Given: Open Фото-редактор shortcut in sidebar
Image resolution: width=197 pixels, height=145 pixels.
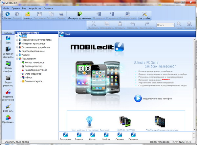Looking at the screenshot, I should pyautogui.click(x=8, y=106).
